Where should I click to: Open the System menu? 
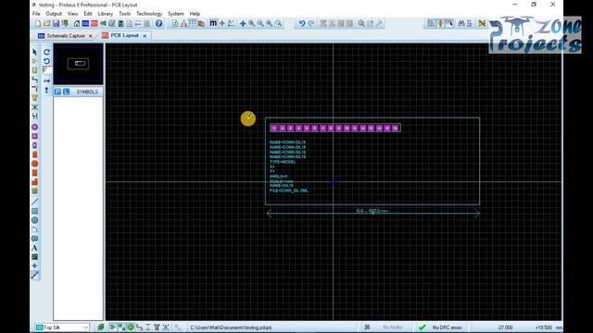click(x=175, y=14)
